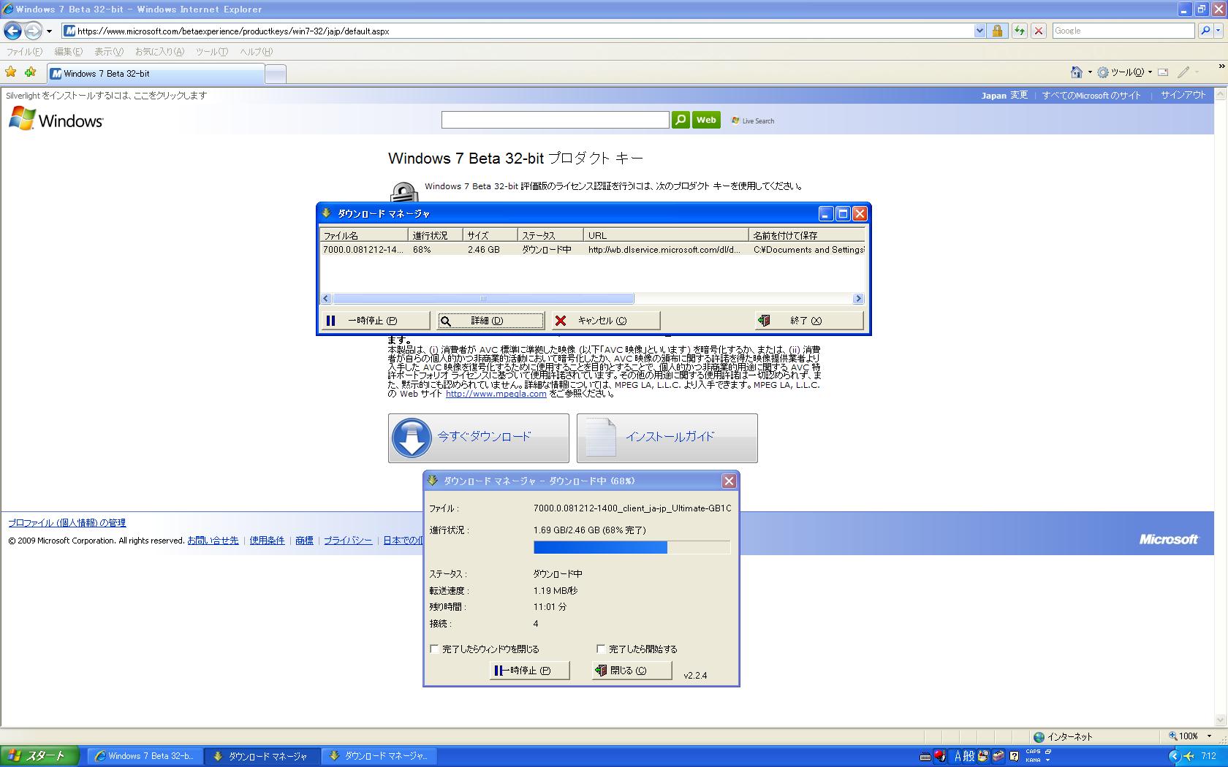Screen dimensions: 1228x767
Task: Click the horizontal scrollbar thumb in download list
Action: pyautogui.click(x=483, y=299)
